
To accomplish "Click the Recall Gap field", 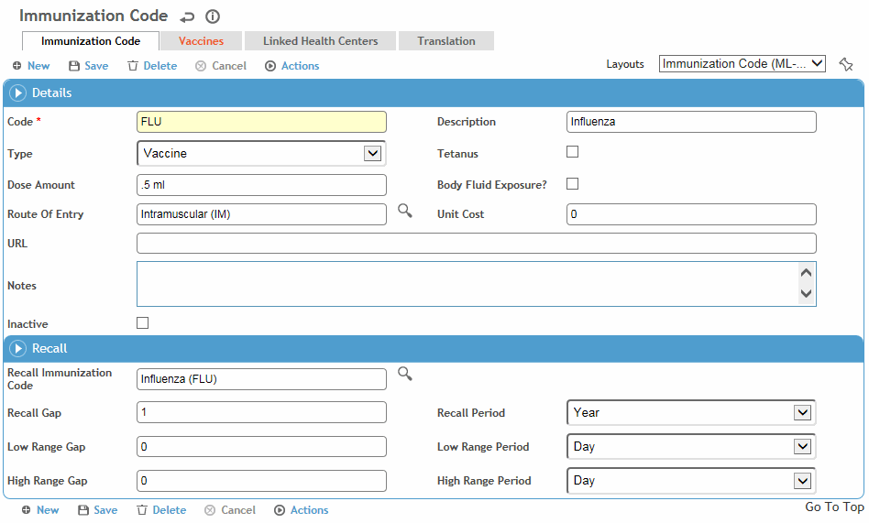I will tap(261, 412).
